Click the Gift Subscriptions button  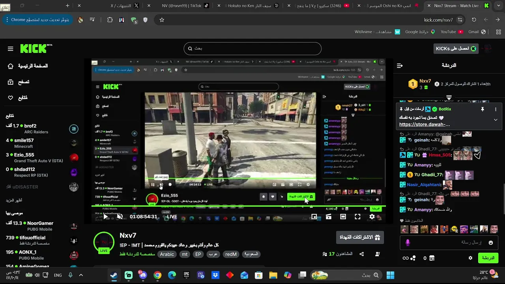coord(360,237)
